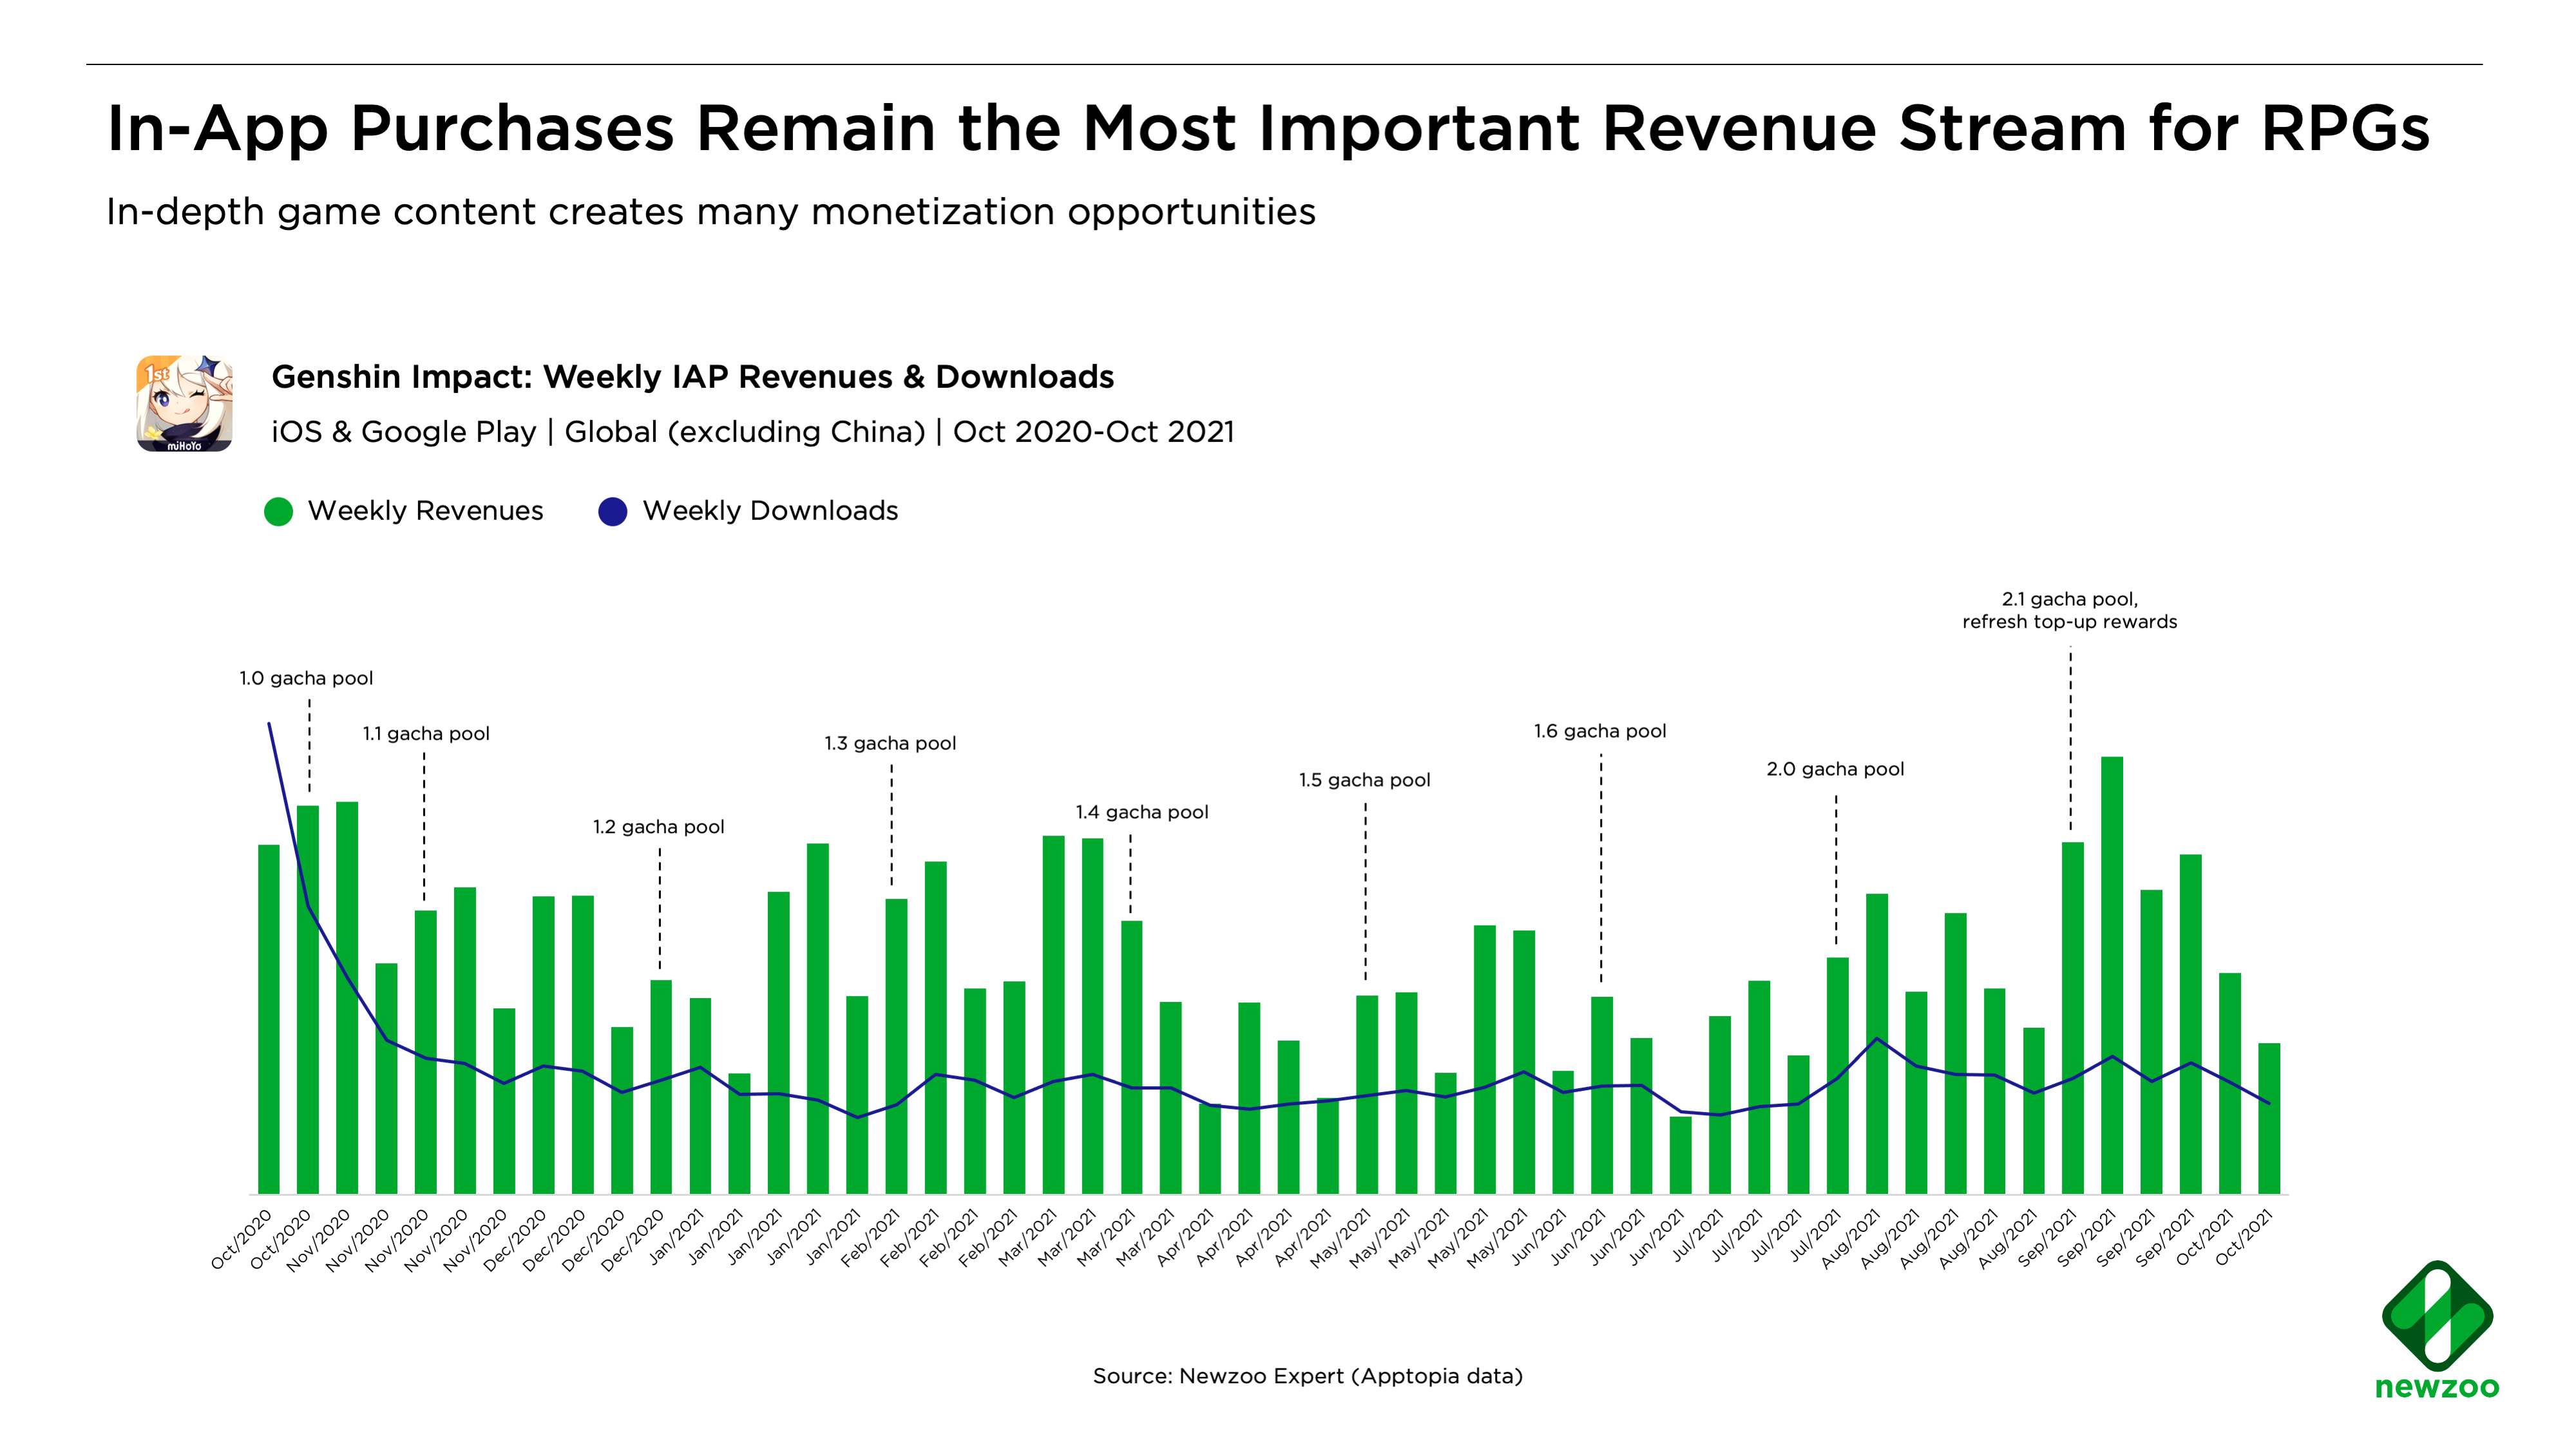Click the "1.4 gacha pool" annotation
Viewport: 2576px width, 1449px height.
(x=1142, y=812)
